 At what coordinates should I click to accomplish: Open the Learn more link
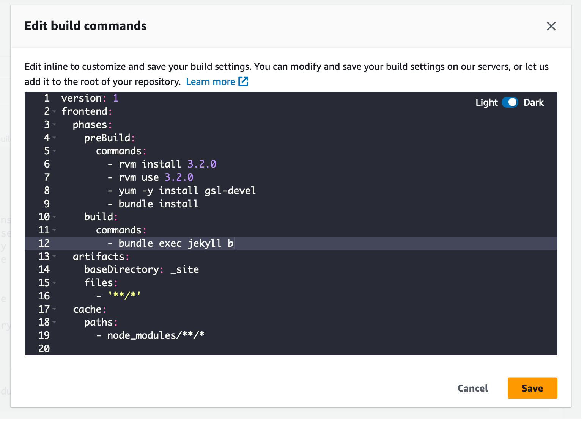[211, 82]
